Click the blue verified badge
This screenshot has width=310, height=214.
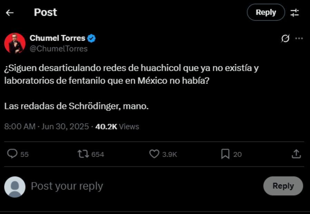coord(91,38)
